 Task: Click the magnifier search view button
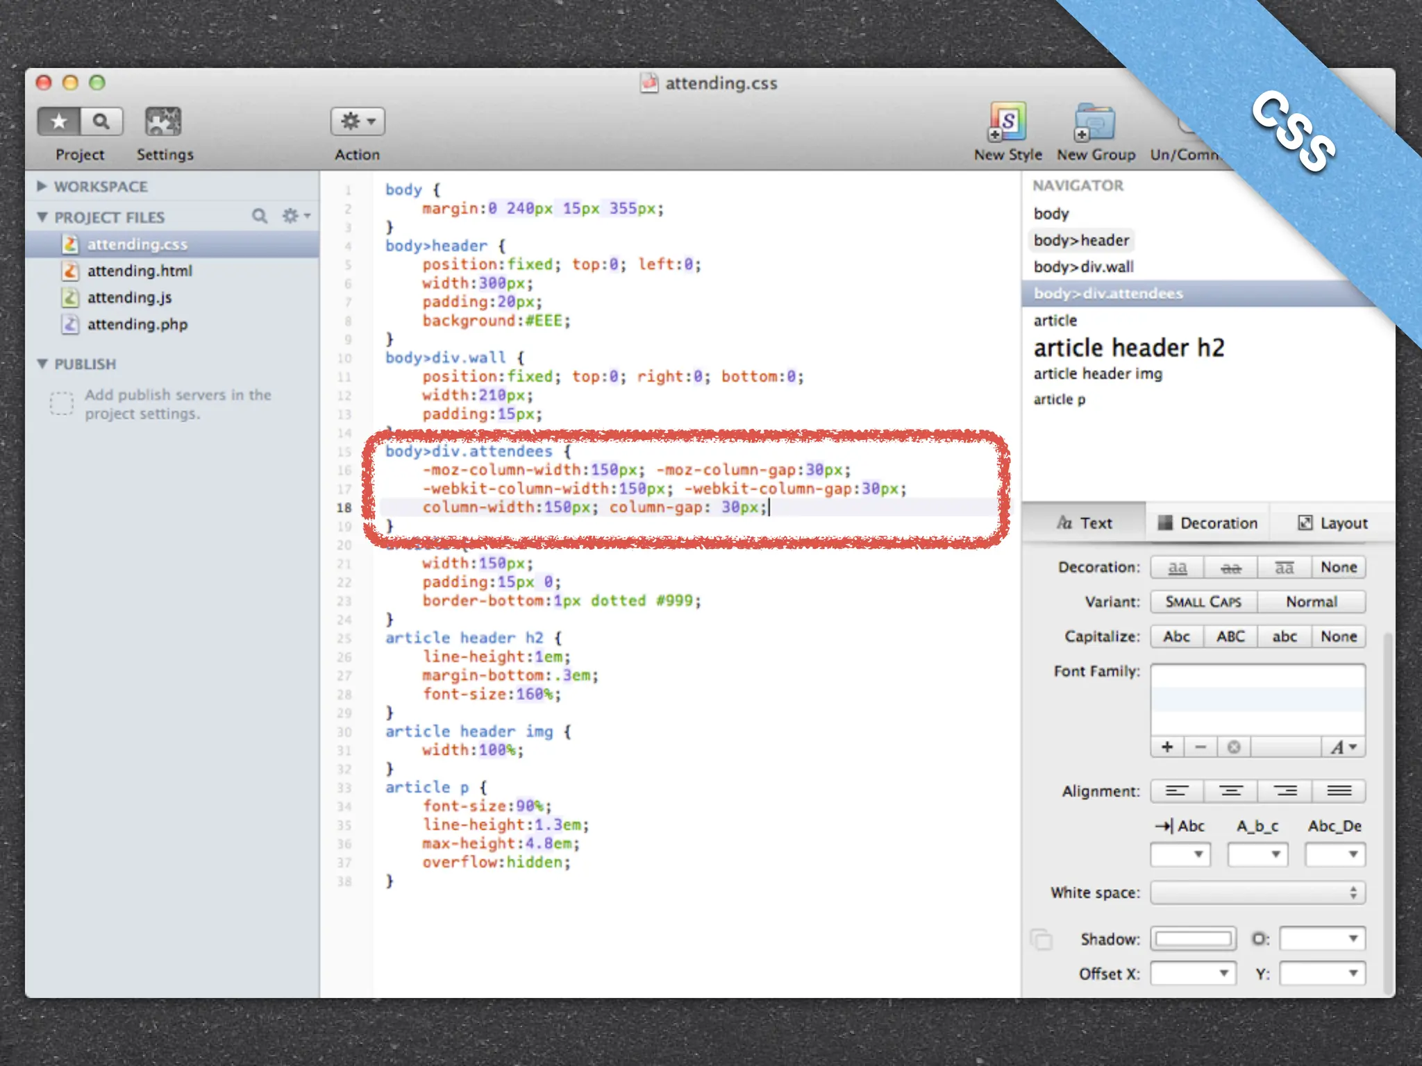101,121
